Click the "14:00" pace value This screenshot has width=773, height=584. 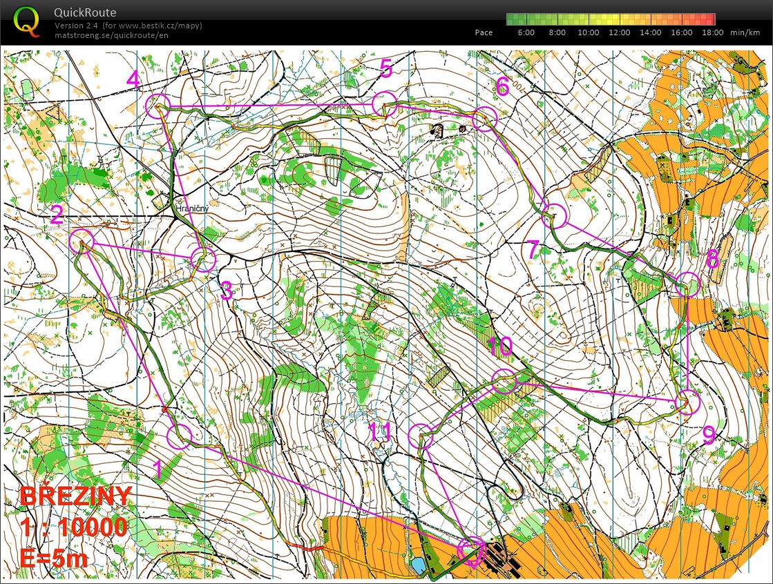point(650,32)
